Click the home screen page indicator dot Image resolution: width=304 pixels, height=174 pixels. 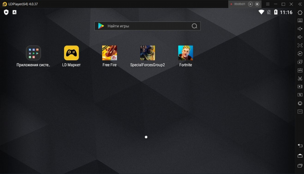(146, 137)
